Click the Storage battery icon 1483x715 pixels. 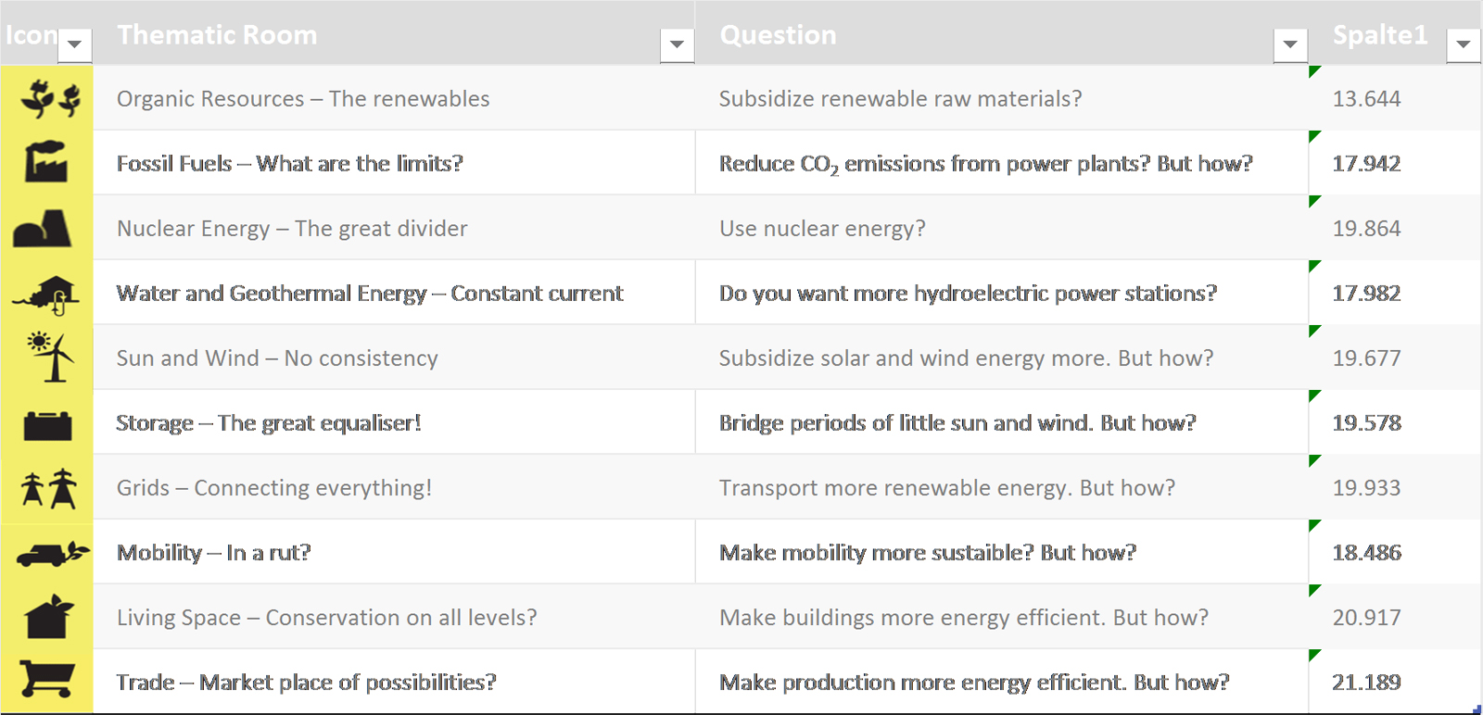point(47,425)
